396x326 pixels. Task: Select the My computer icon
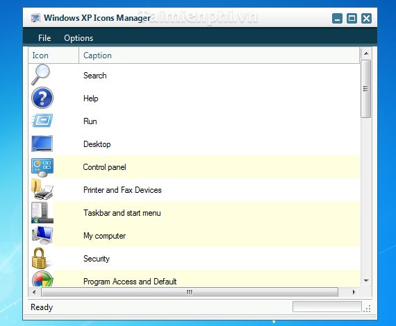[x=42, y=235]
